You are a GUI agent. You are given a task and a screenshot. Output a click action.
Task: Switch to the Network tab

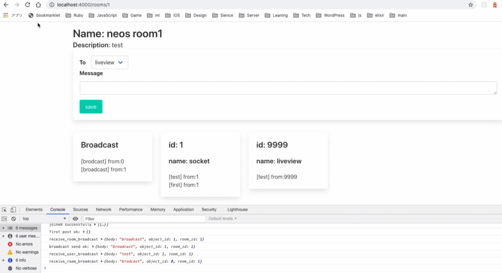coord(103,210)
